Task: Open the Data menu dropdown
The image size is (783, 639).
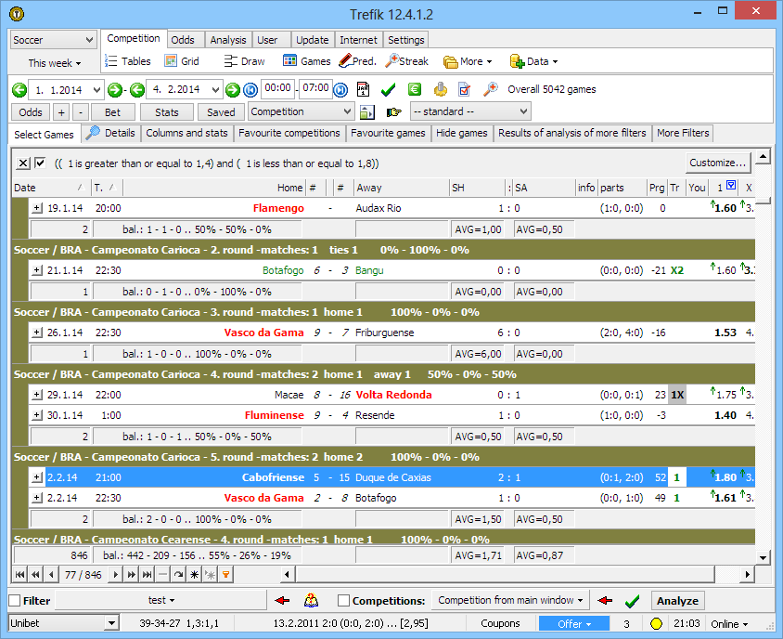Action: click(533, 61)
